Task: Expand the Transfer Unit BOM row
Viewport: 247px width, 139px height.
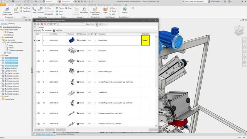Action: [x=37, y=93]
